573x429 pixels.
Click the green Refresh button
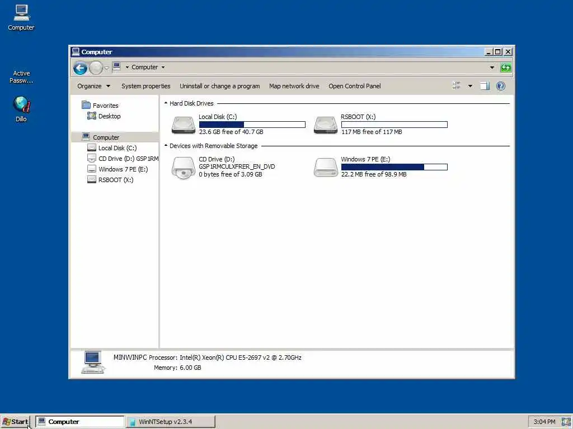[x=506, y=68]
